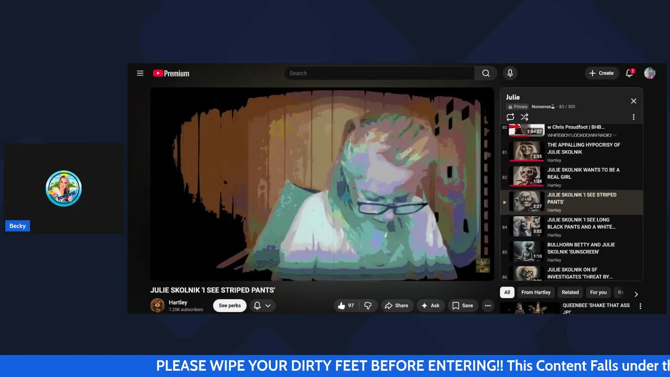Open Hartley channel avatar
This screenshot has width=670, height=377.
pyautogui.click(x=158, y=305)
